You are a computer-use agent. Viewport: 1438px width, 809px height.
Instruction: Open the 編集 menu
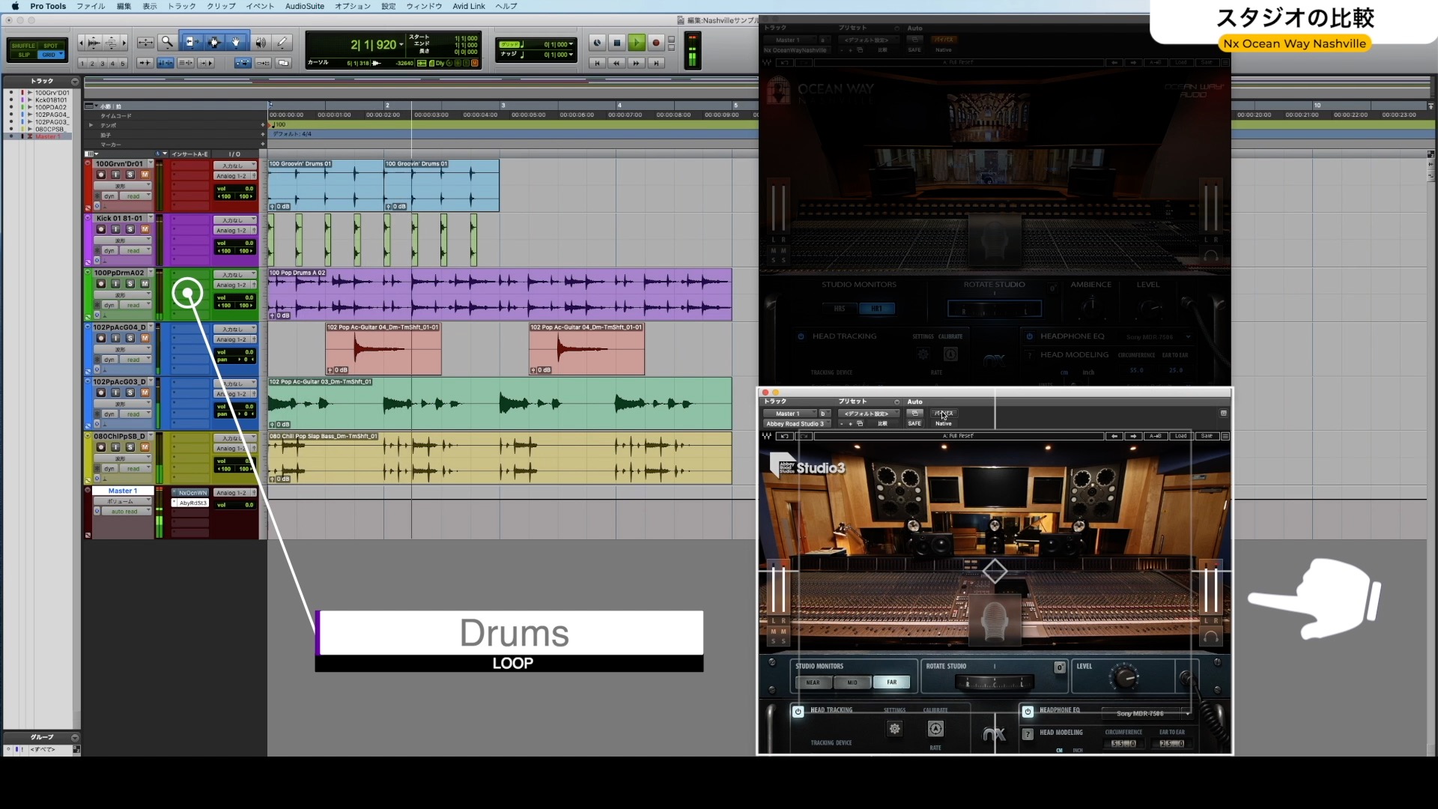[124, 6]
